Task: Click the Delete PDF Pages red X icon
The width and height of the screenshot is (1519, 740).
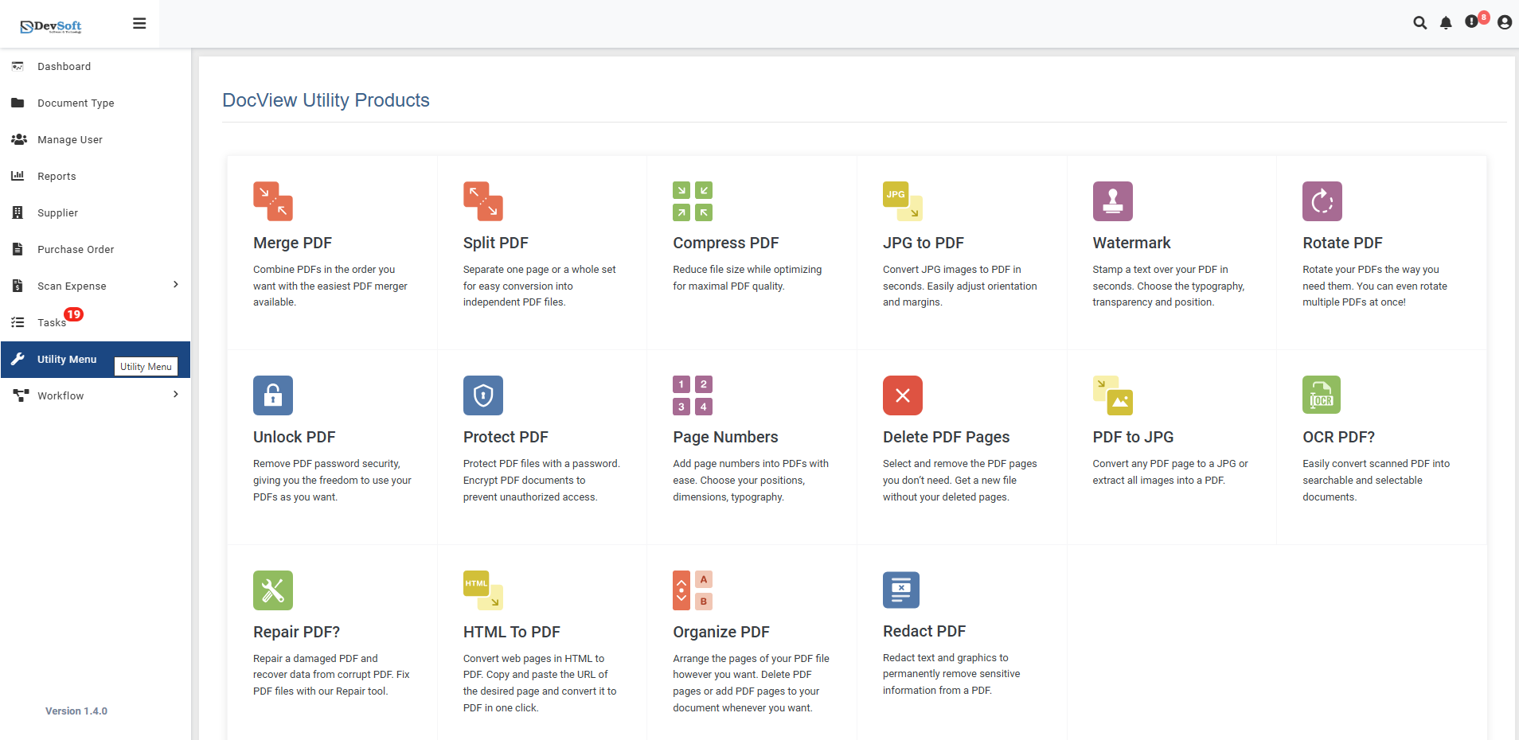Action: (901, 395)
